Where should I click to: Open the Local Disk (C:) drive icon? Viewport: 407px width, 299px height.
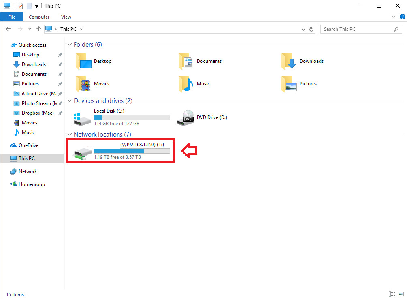point(83,118)
